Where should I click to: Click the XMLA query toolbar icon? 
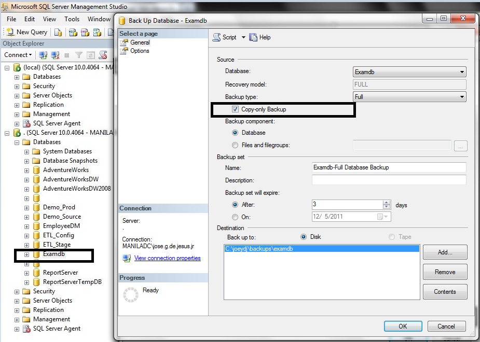click(97, 32)
